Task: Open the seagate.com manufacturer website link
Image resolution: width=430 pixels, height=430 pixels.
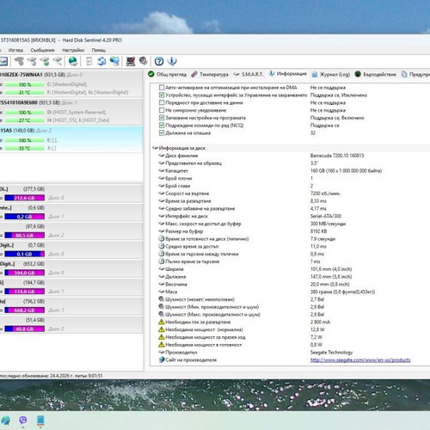Action: pos(360,359)
